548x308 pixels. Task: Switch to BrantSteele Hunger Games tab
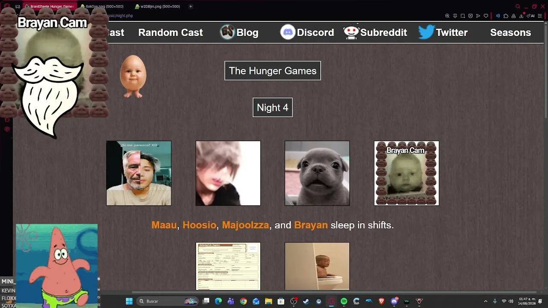[49, 6]
